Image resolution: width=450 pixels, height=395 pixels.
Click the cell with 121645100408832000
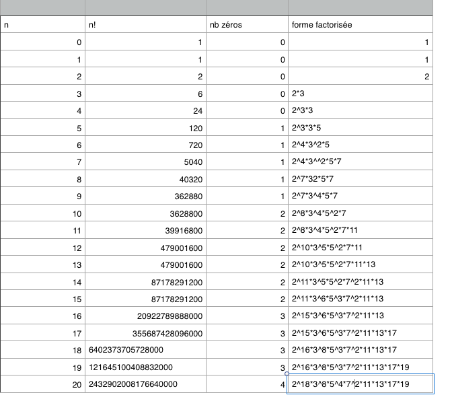[145, 367]
